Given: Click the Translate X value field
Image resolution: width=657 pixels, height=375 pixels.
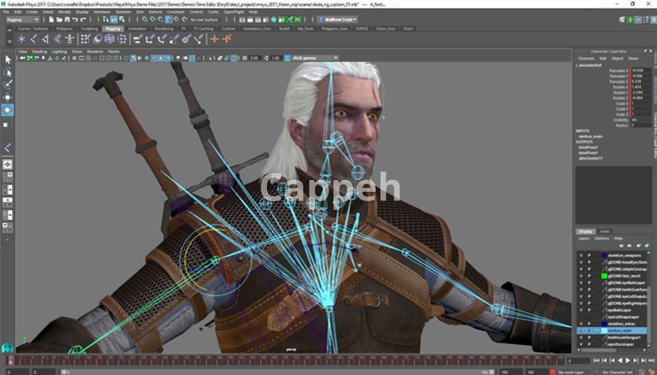Looking at the screenshot, I should point(641,70).
